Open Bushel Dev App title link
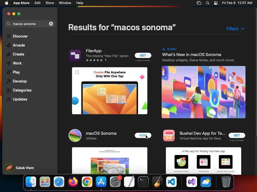Screen dimensions: 257x192 [x=203, y=133]
